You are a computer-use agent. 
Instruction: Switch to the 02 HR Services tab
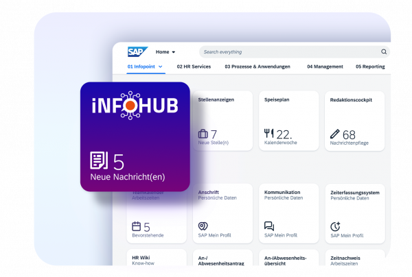coord(194,67)
